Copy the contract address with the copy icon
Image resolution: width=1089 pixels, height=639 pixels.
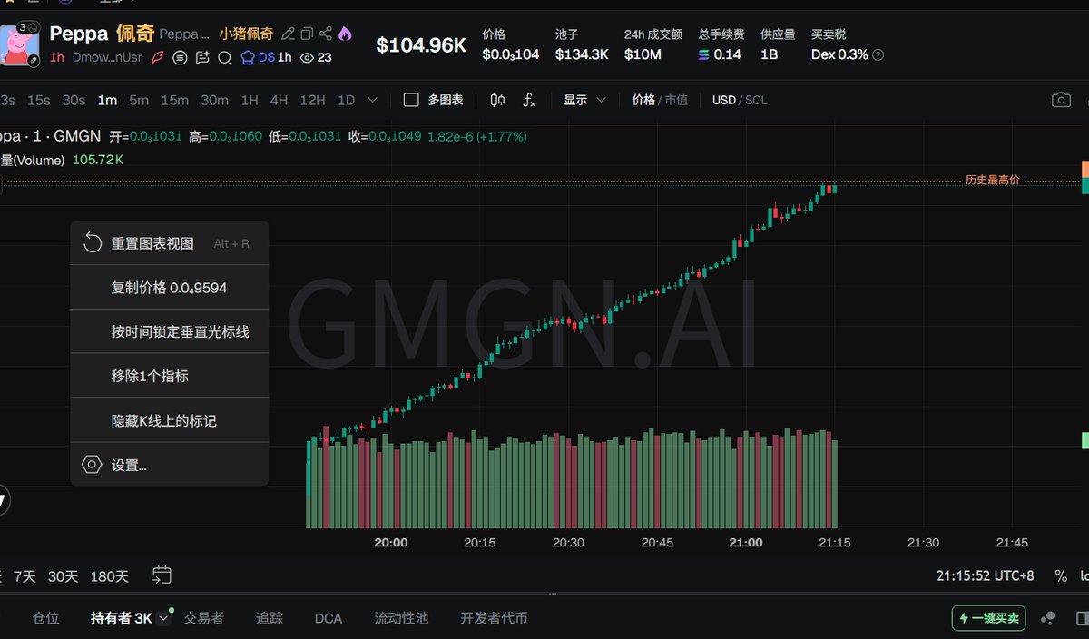tap(309, 34)
